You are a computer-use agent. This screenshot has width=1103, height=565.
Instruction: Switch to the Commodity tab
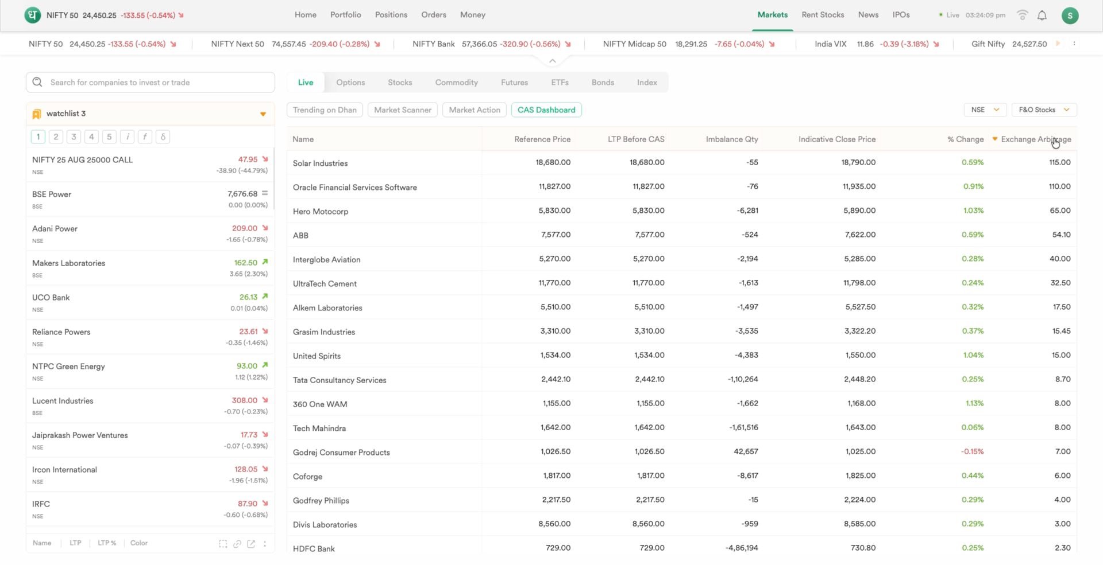(456, 83)
